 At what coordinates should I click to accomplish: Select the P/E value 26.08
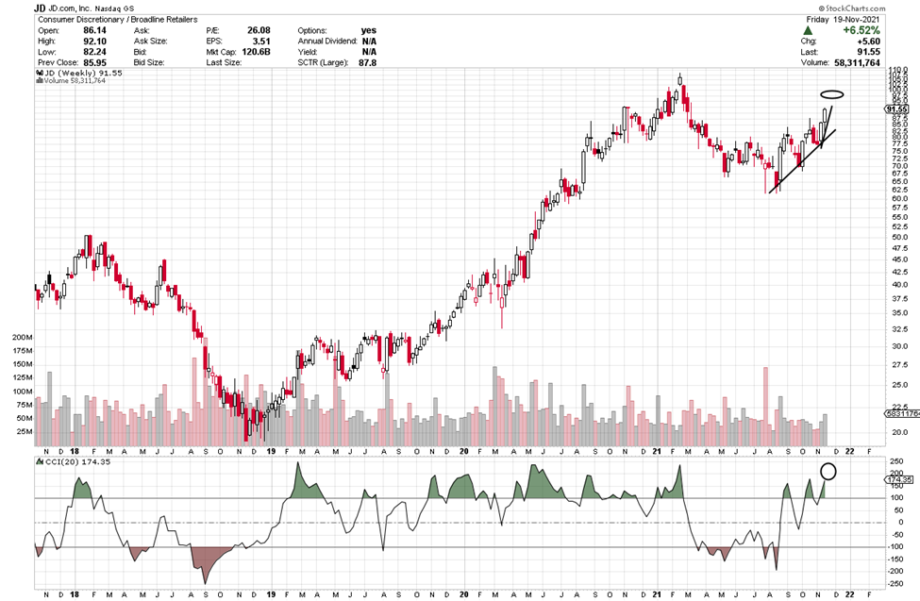coord(259,30)
